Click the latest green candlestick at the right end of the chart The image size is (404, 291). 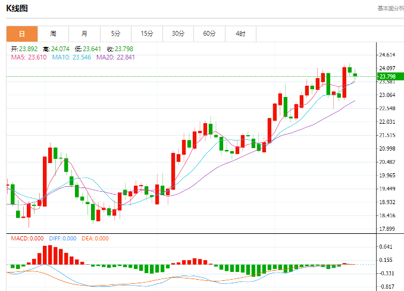click(x=355, y=75)
